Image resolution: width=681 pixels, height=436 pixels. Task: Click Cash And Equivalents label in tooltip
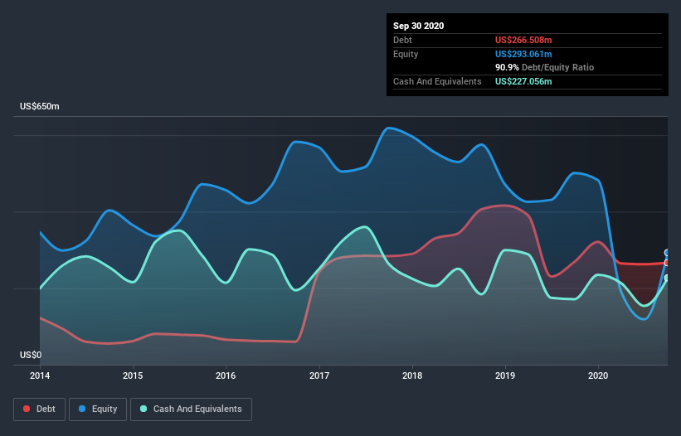[437, 81]
